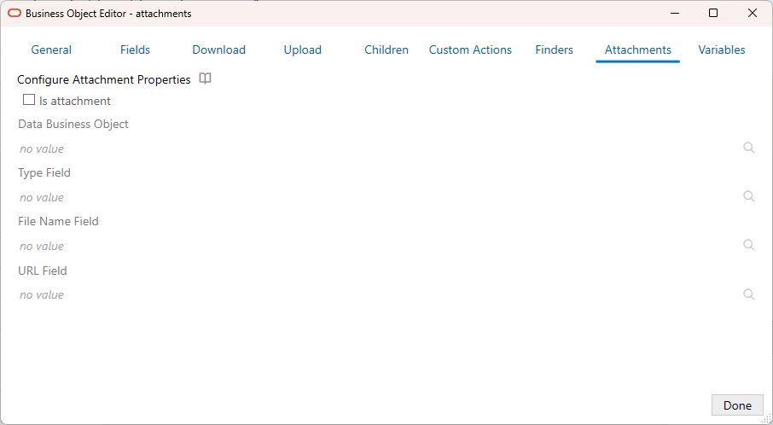Click the Configure Attachment Properties heading
Screen dimensions: 773x425
point(104,79)
